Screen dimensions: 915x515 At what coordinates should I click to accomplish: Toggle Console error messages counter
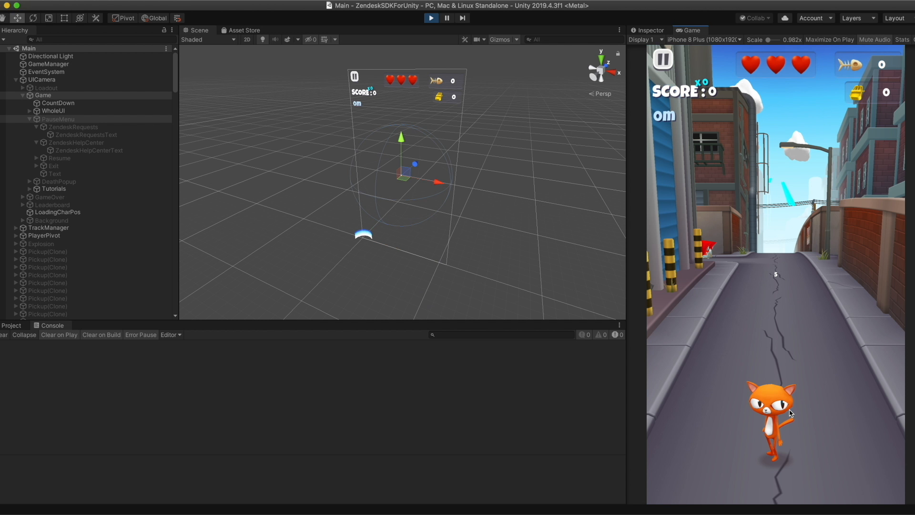[618, 335]
